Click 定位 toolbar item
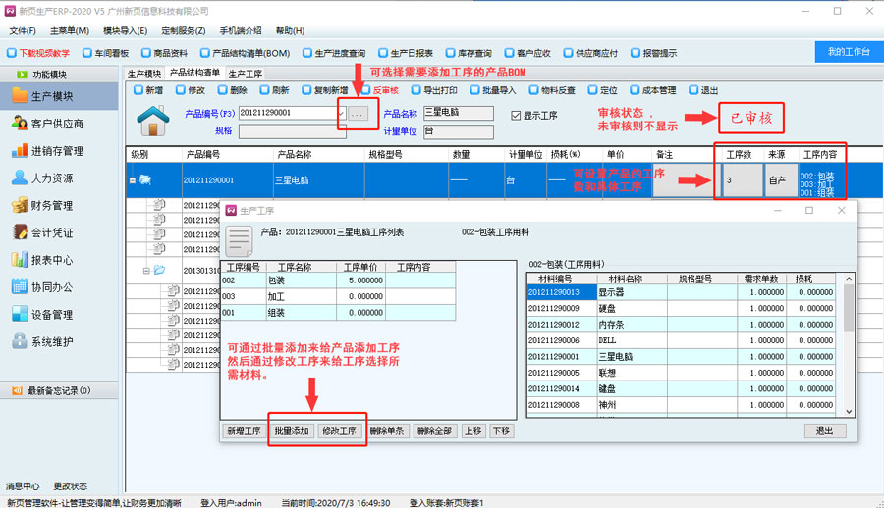The image size is (884, 508). (603, 90)
